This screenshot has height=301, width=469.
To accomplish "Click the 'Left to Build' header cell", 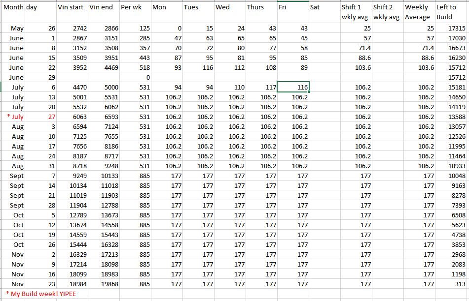I will (451, 12).
